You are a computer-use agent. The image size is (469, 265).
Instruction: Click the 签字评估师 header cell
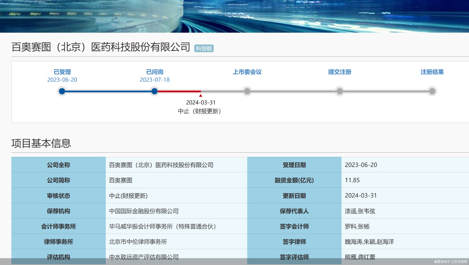click(294, 257)
